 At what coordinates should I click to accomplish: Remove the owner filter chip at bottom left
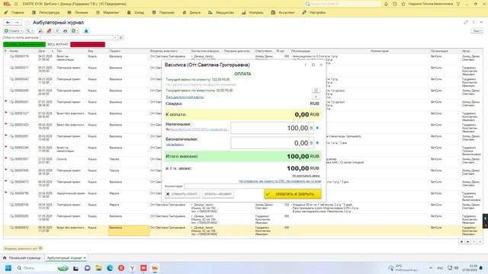click(40, 248)
